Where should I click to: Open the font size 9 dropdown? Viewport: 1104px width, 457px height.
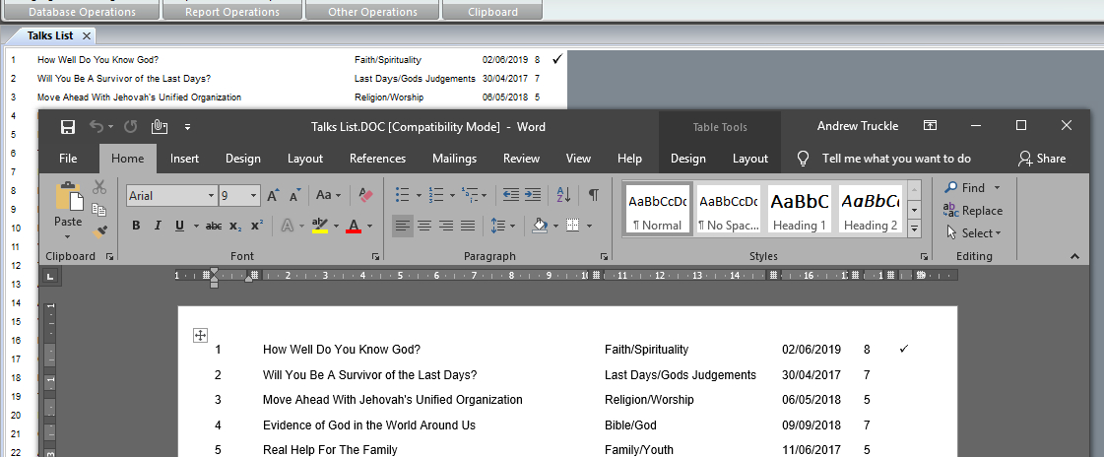click(253, 196)
